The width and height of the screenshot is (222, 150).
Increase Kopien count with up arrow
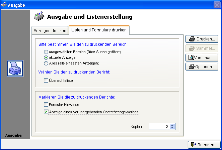tap(172, 125)
